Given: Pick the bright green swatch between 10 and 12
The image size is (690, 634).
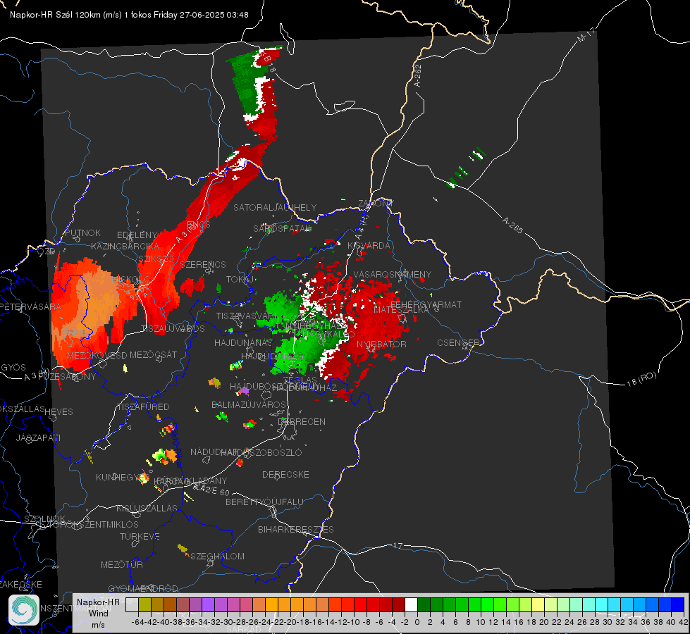Looking at the screenshot, I should (487, 604).
